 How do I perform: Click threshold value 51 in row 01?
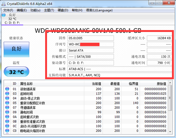point(137,89)
